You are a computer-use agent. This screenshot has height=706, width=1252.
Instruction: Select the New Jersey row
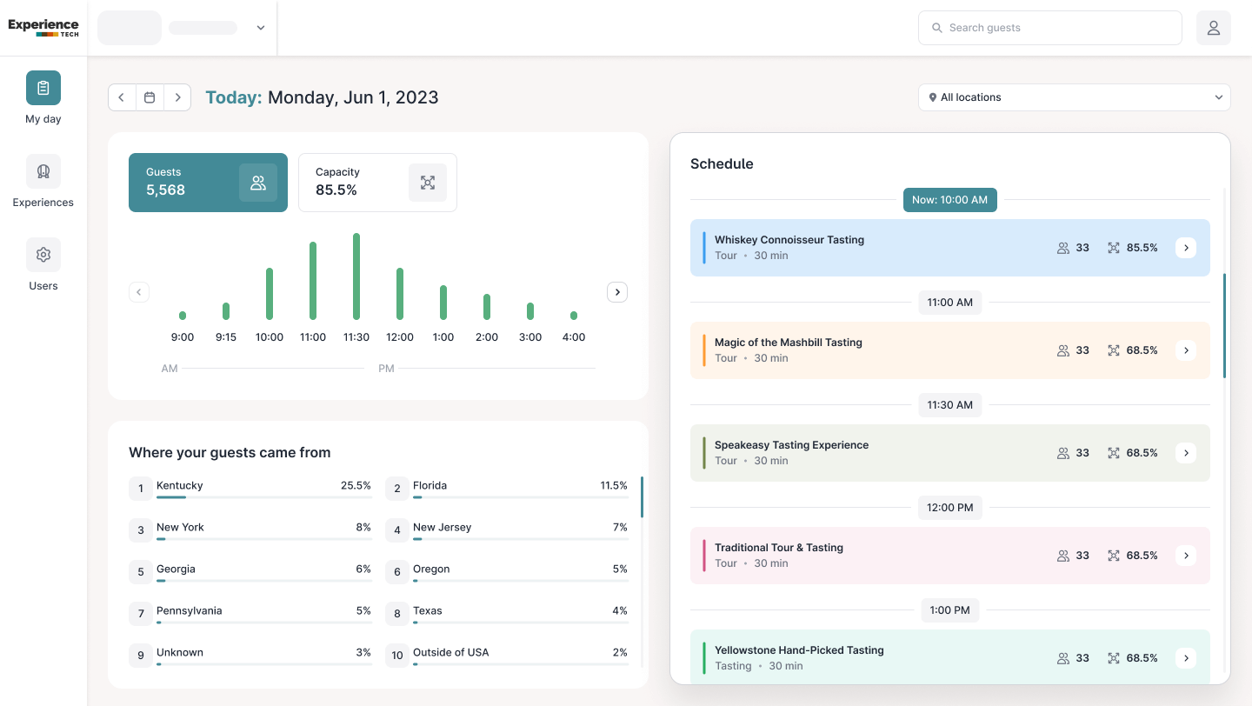click(x=507, y=530)
